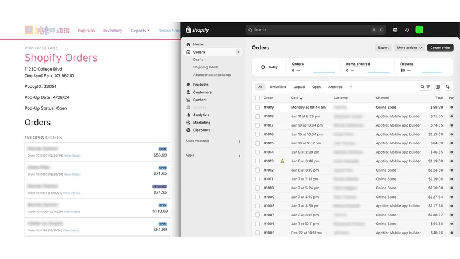The width and height of the screenshot is (460, 259).
Task: Click the LuLaRoe Bless logo
Action: [x=47, y=30]
